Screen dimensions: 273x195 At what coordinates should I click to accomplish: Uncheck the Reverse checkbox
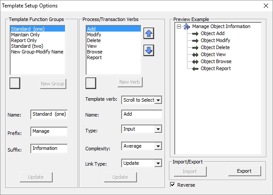coord(172,185)
